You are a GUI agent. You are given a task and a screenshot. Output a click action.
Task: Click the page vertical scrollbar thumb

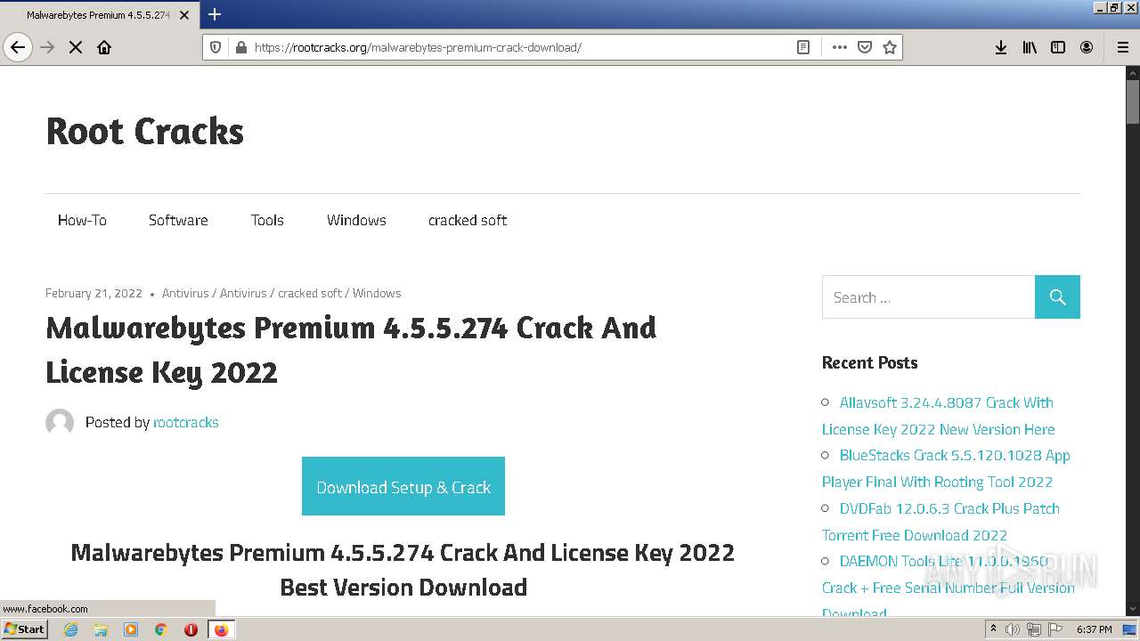click(1132, 102)
